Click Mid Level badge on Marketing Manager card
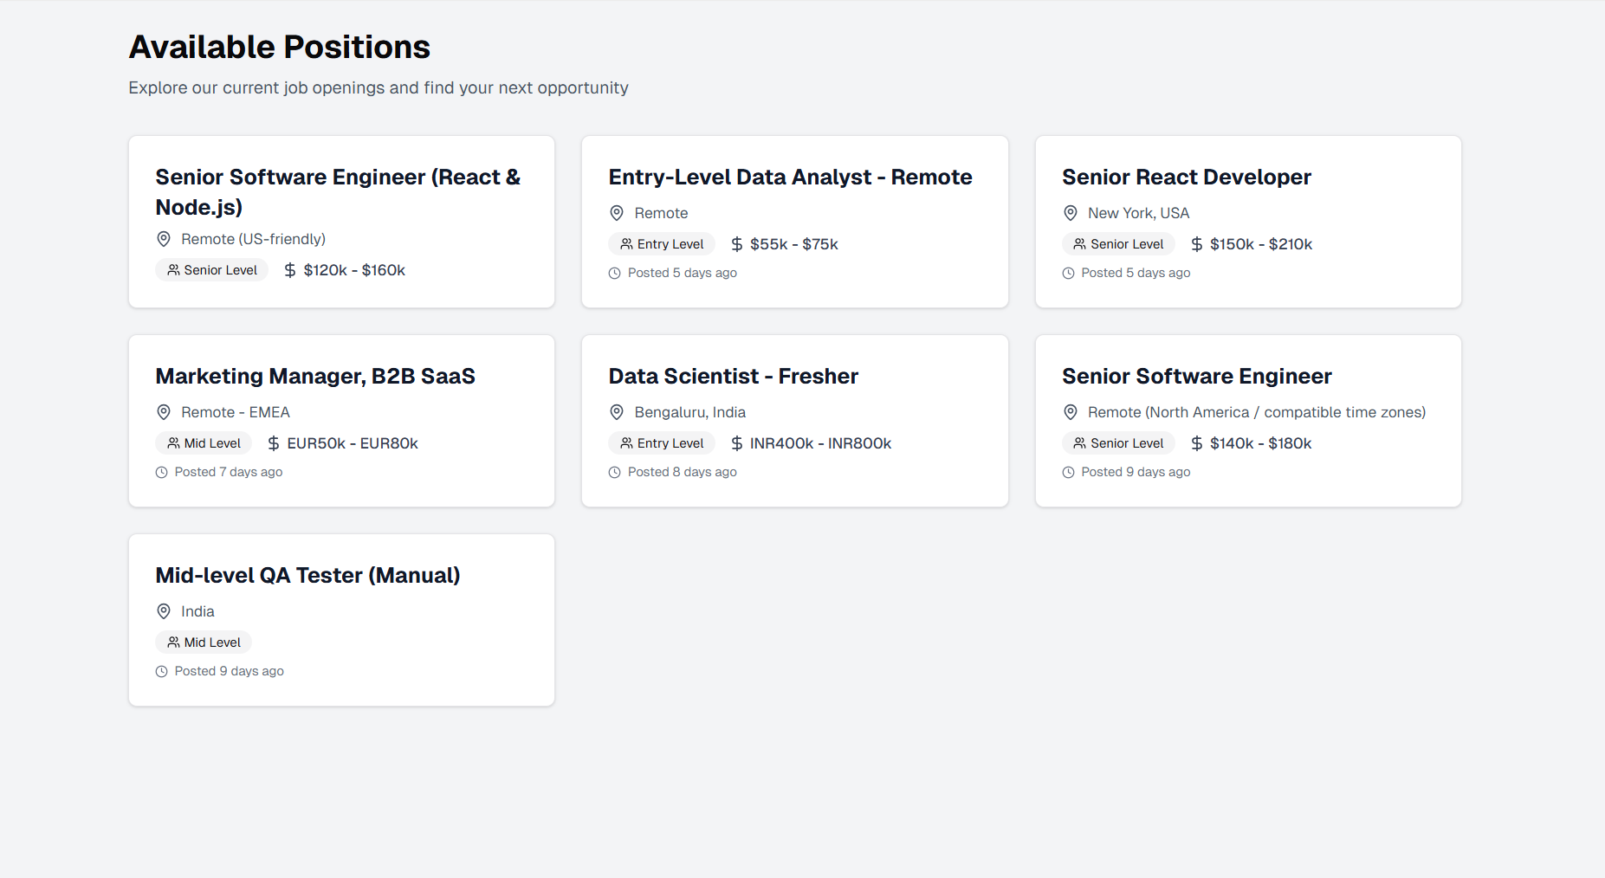 point(204,443)
